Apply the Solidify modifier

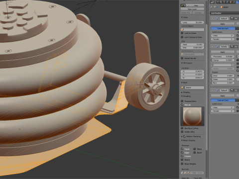[223, 52]
